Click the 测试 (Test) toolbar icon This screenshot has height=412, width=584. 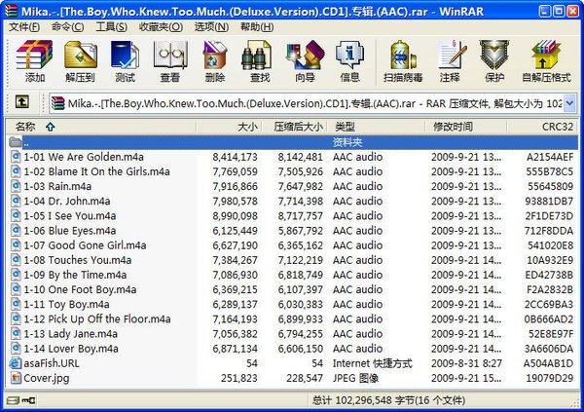(125, 55)
